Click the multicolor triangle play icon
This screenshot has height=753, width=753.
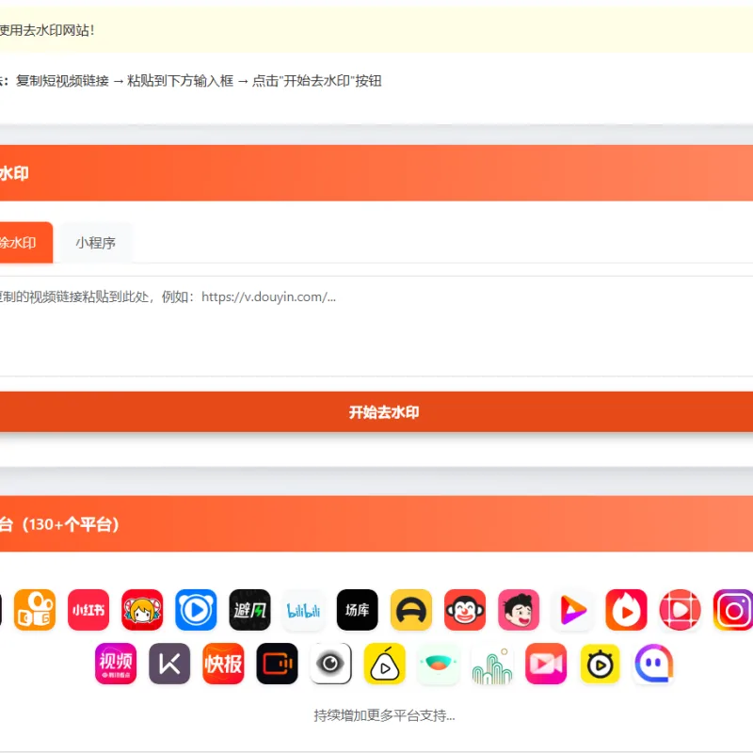click(572, 610)
